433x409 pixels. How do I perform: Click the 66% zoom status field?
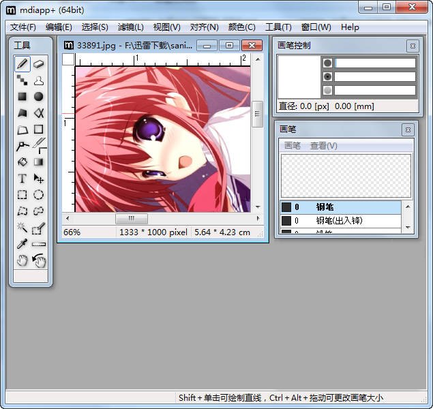[x=89, y=232]
